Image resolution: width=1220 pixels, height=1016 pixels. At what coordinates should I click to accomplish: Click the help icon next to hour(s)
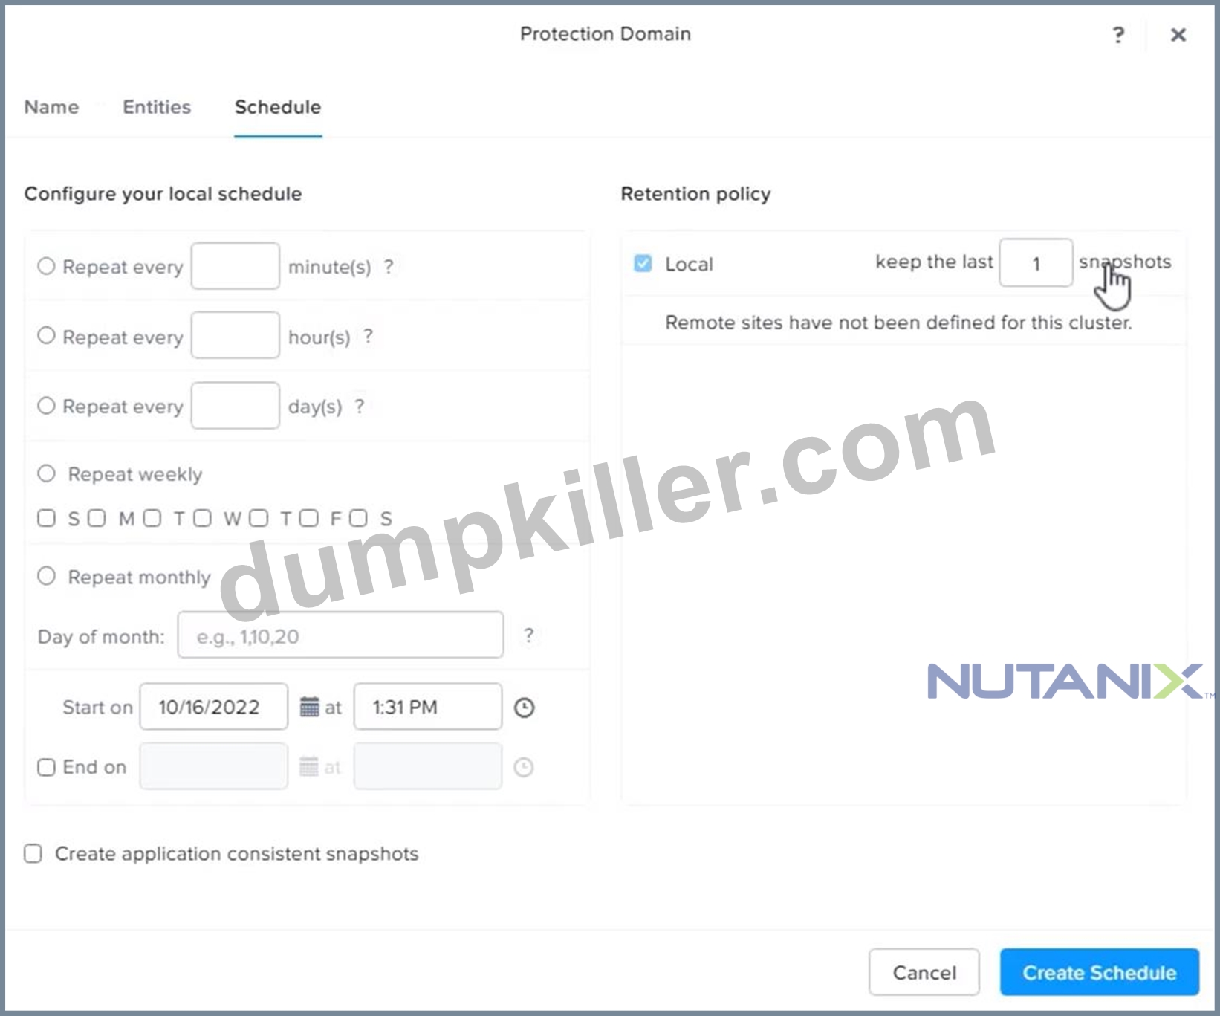(368, 336)
